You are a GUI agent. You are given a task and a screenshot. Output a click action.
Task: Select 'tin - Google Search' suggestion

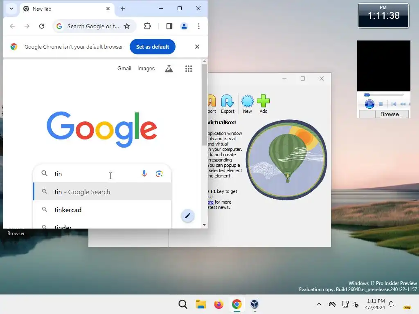click(x=102, y=192)
